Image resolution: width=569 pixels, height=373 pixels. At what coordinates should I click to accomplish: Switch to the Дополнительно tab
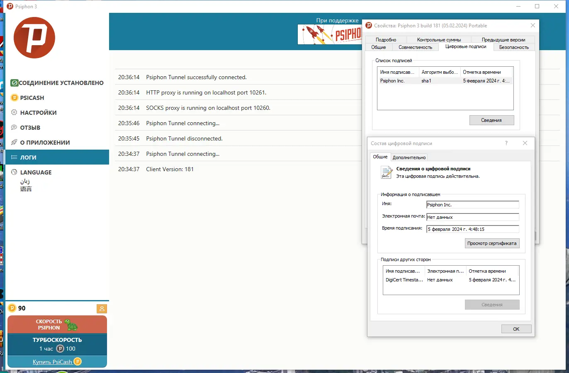point(409,157)
